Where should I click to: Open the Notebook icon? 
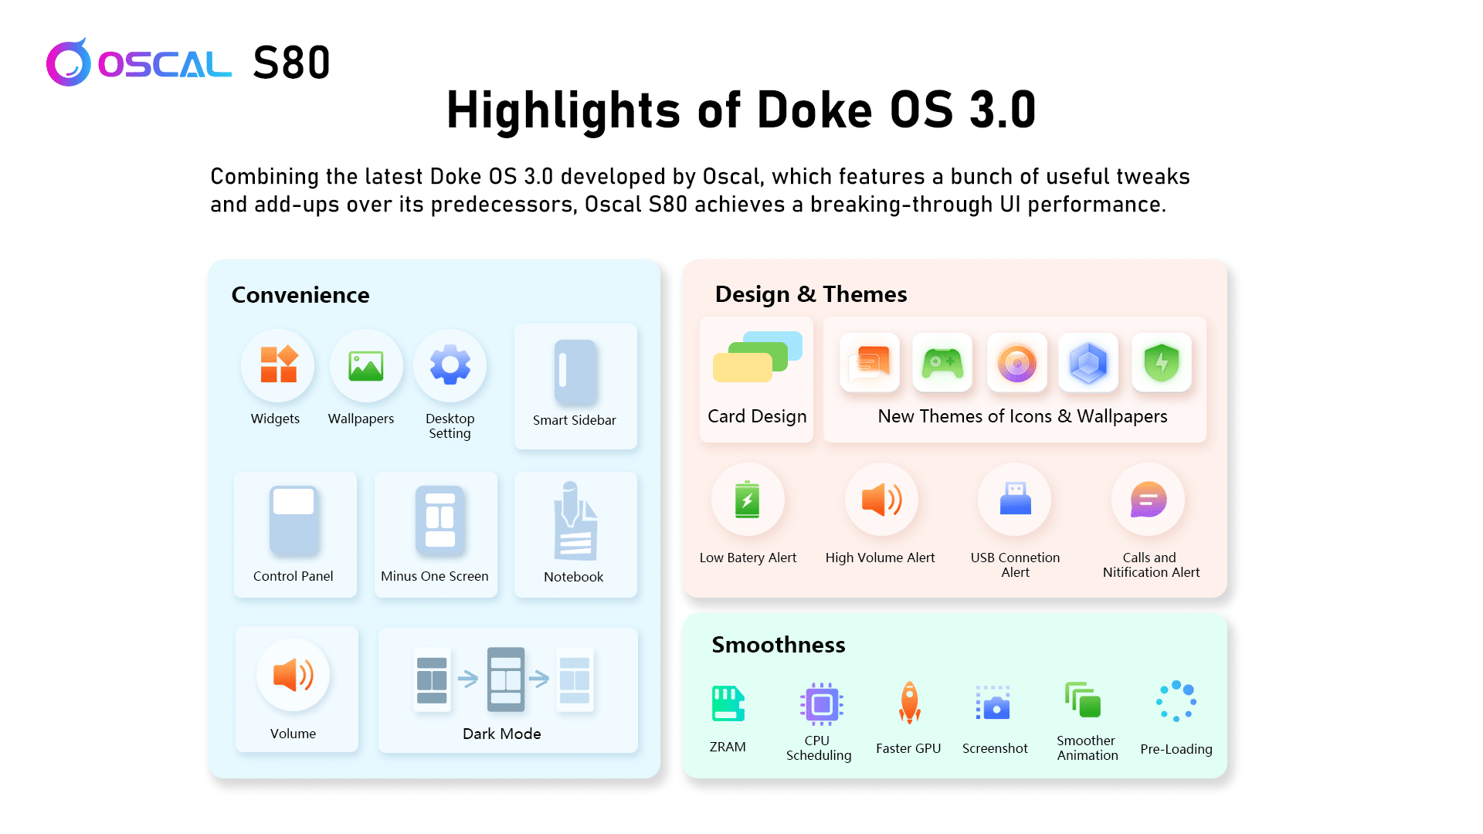click(x=575, y=522)
